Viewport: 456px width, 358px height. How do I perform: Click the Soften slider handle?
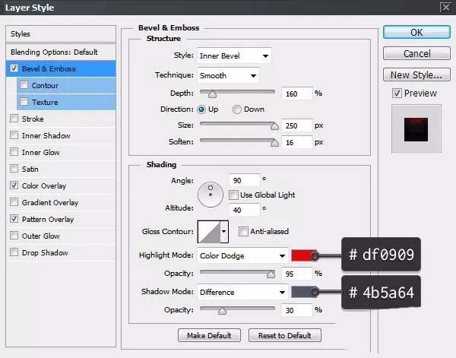tap(274, 142)
